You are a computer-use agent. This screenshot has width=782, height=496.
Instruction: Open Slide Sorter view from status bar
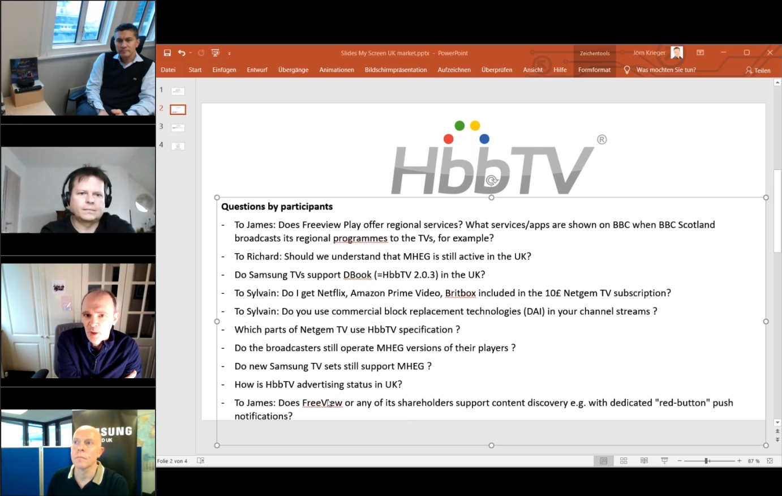point(623,460)
